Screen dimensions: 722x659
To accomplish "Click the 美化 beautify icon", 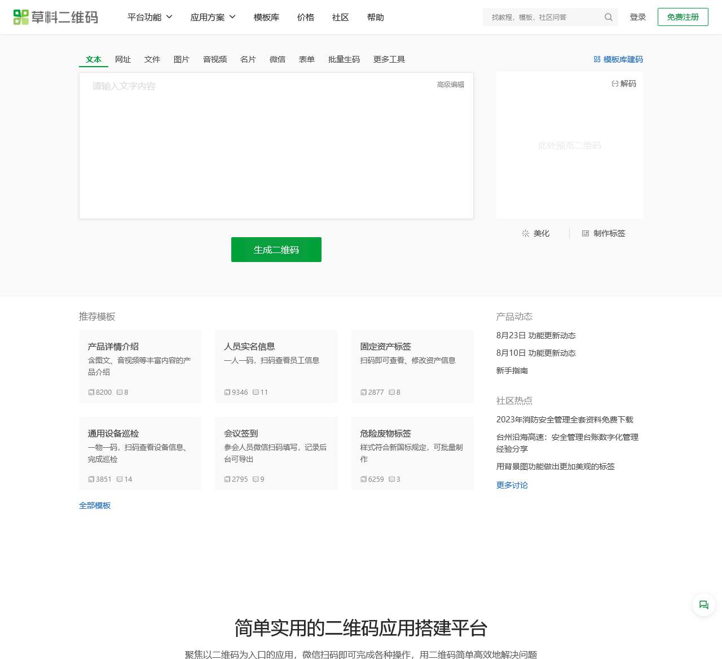I will point(525,233).
